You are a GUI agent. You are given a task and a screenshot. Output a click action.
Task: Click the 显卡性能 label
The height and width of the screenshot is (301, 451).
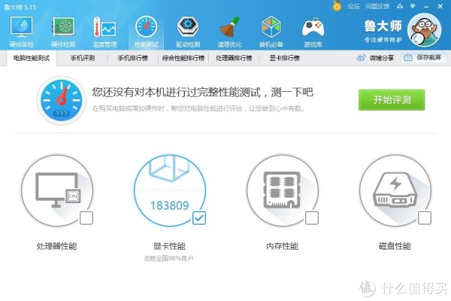coord(169,246)
